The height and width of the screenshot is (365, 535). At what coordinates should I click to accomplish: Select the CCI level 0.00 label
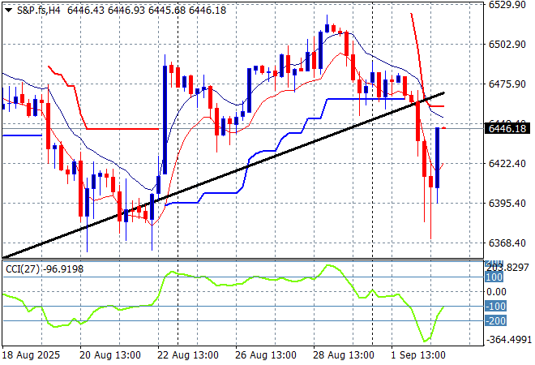point(496,292)
